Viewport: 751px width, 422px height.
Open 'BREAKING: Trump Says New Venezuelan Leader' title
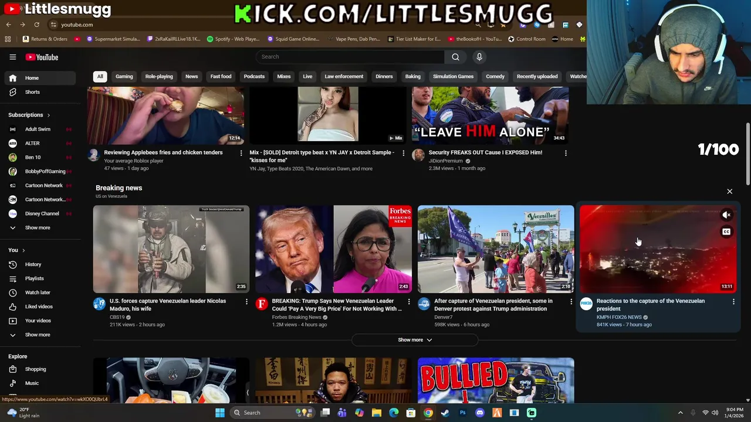pyautogui.click(x=337, y=305)
